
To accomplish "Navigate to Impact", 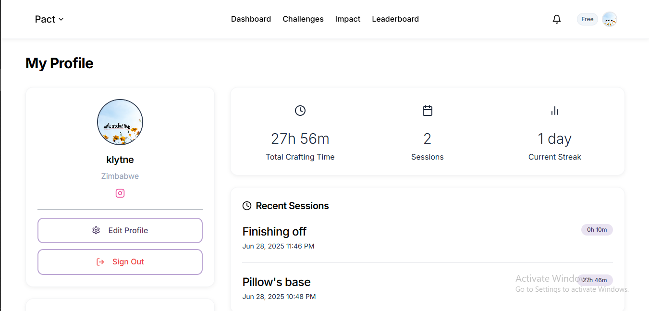I will pyautogui.click(x=348, y=19).
